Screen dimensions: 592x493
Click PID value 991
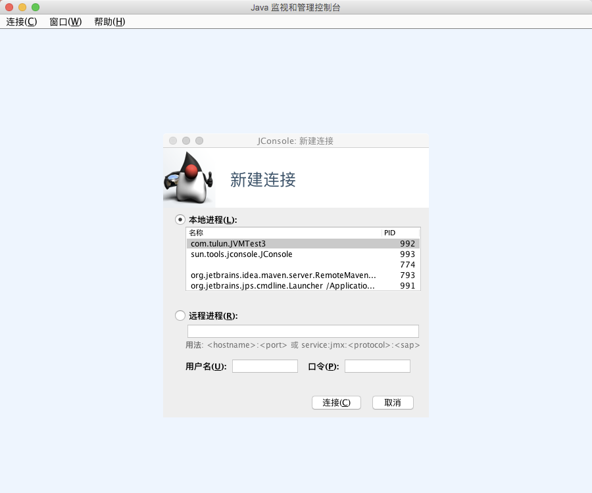tap(407, 285)
